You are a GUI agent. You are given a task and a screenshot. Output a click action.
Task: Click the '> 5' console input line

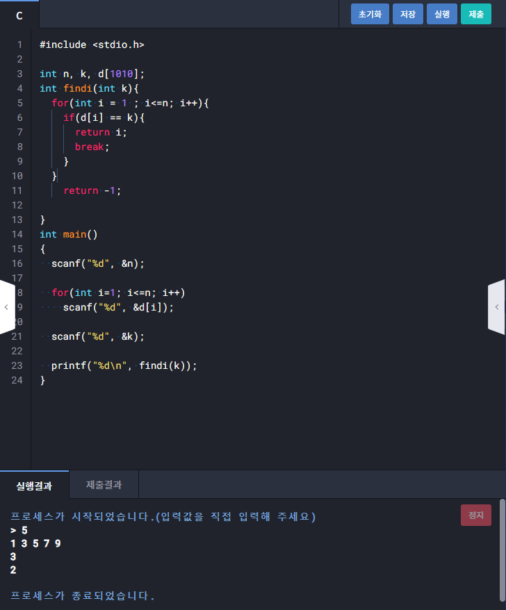pos(19,530)
